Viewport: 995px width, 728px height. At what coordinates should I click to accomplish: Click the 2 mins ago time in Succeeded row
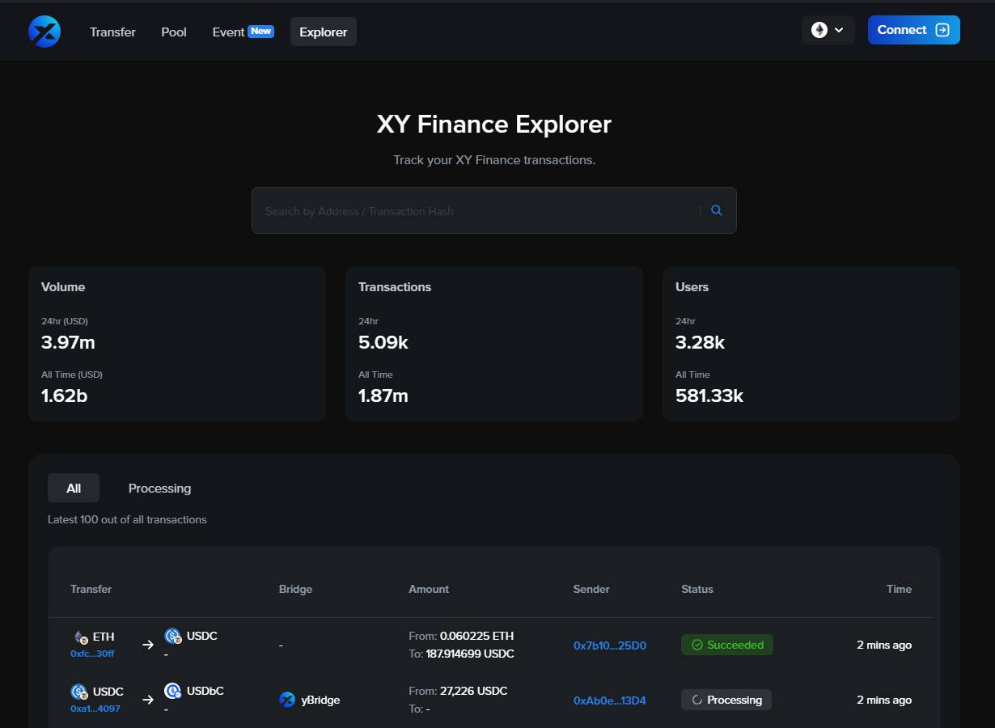click(884, 645)
